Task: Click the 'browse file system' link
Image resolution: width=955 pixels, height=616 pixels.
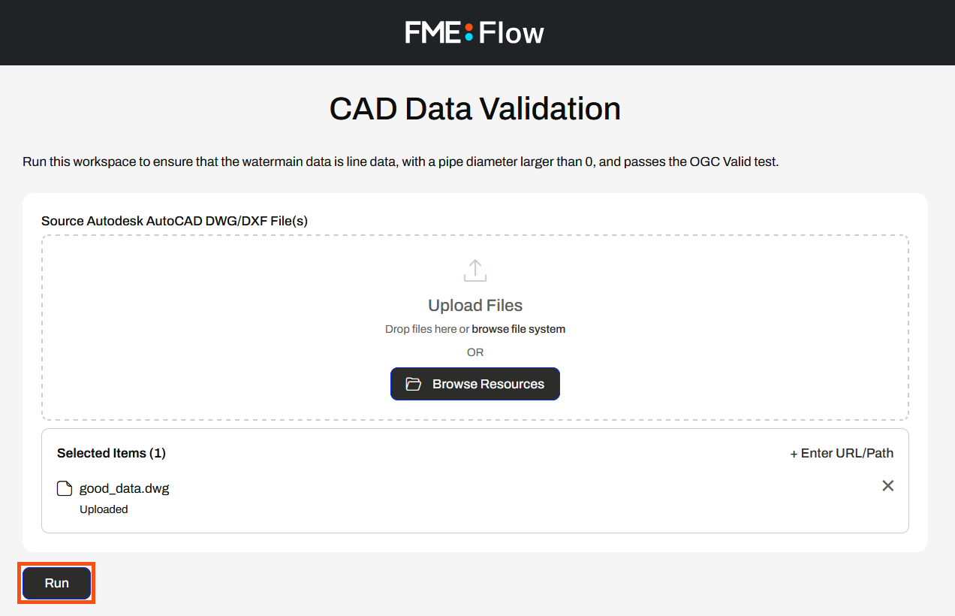Action: [x=518, y=329]
